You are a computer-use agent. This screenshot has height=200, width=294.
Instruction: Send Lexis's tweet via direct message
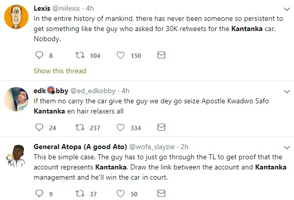coord(161,55)
